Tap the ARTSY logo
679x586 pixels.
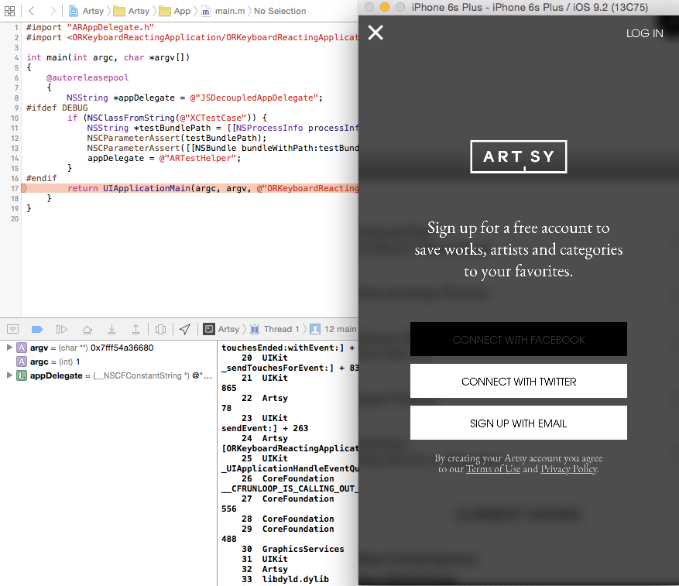pyautogui.click(x=518, y=156)
